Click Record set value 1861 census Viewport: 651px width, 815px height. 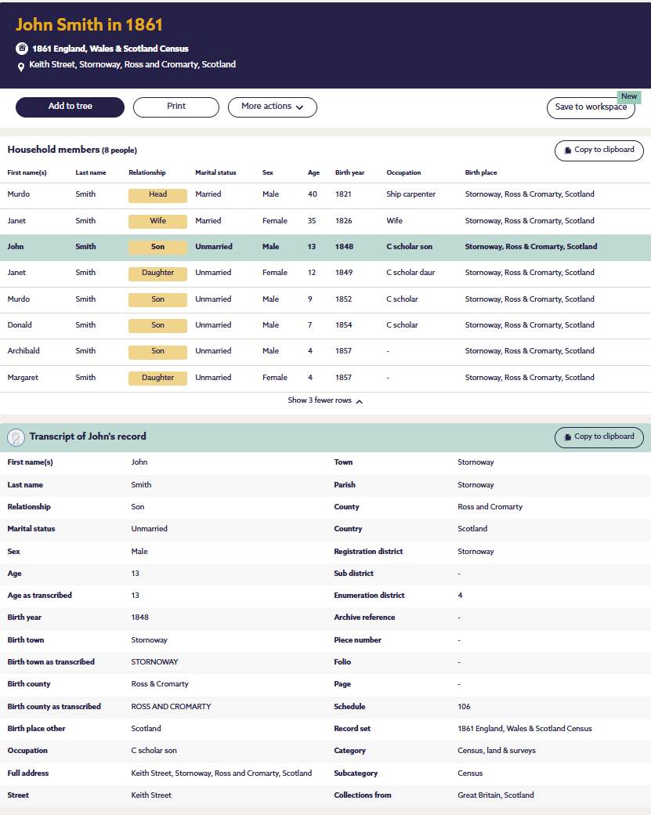[x=525, y=728]
